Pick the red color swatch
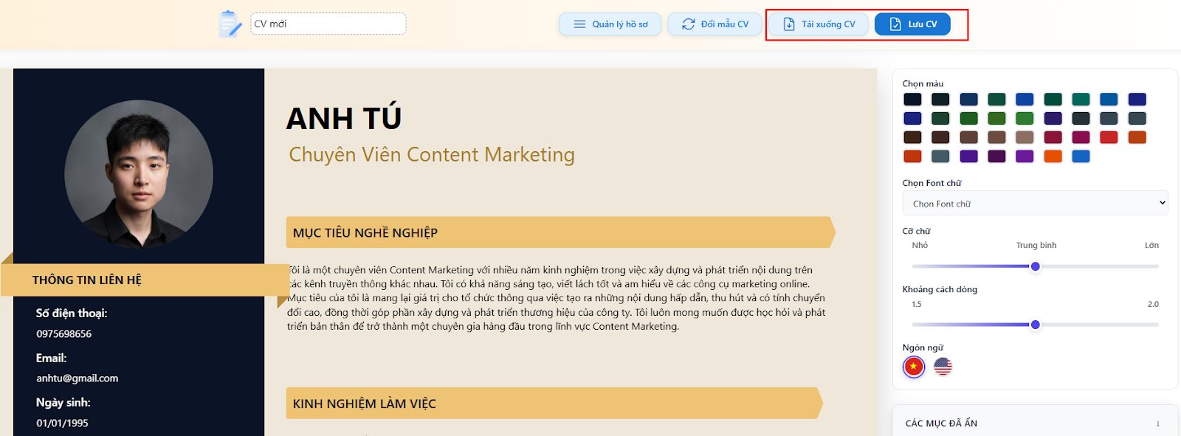The image size is (1181, 436). tap(1109, 137)
